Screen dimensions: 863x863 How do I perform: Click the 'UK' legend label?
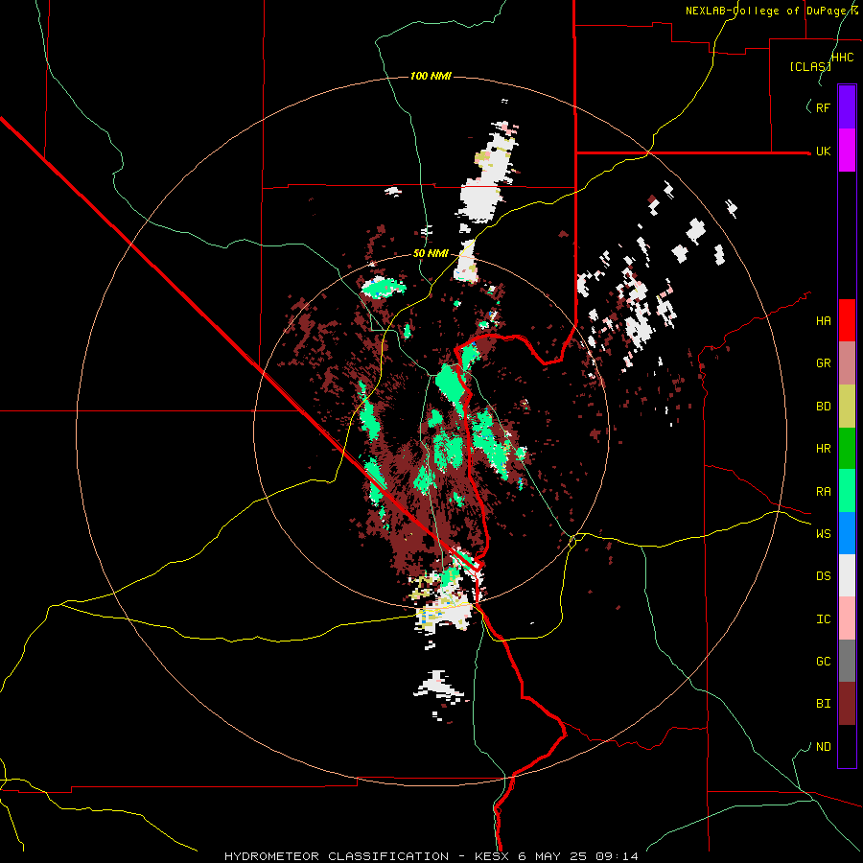coord(823,152)
